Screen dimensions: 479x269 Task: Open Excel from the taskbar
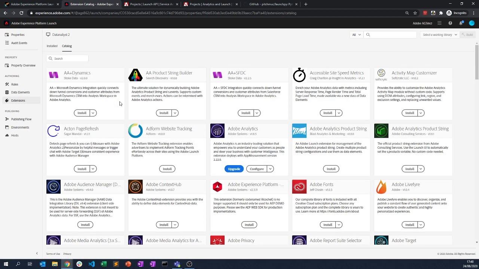pos(104,264)
